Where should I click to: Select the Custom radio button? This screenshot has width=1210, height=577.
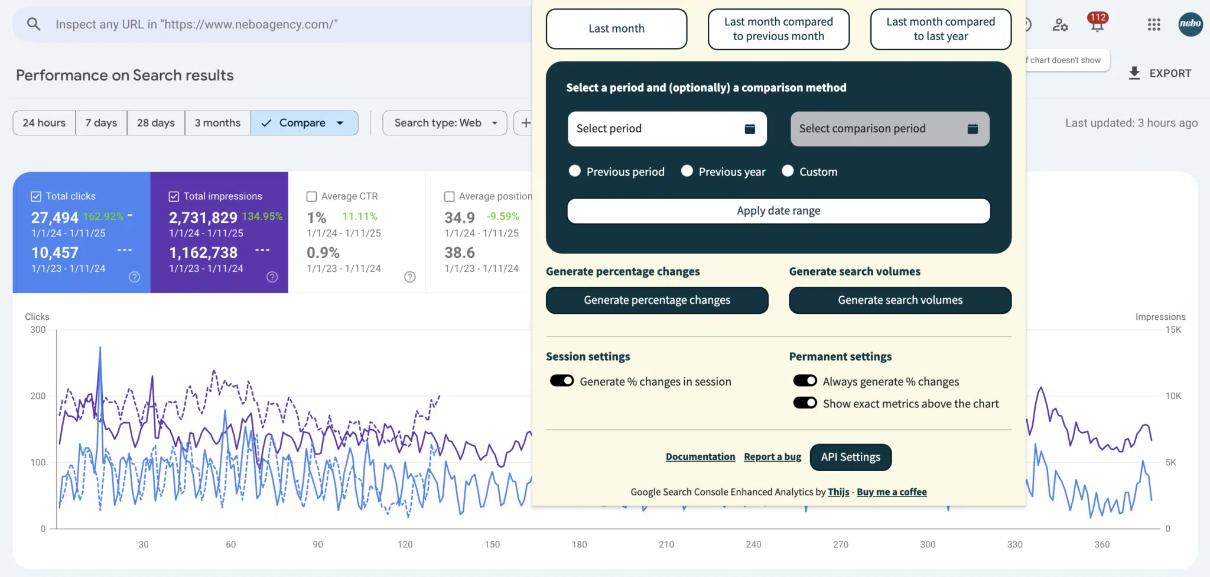point(788,171)
